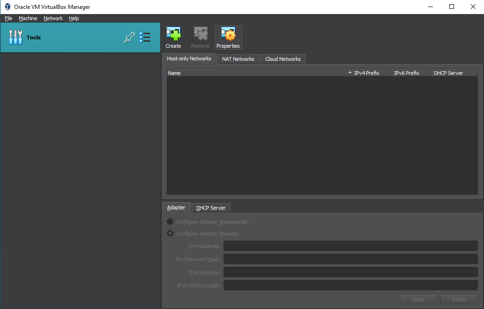Screen dimensions: 484x309
Task: Open the Tools list menu icon
Action: coord(145,37)
